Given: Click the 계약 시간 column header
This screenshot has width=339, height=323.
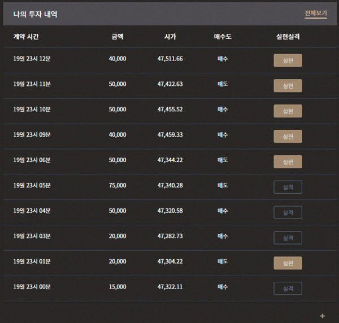Looking at the screenshot, I should [26, 37].
